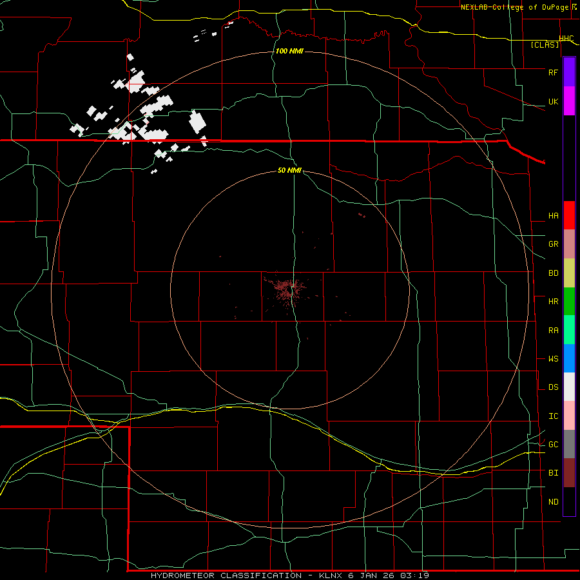Click the HYDROMETEOR CLASSIFICATION KLNX title caption
The width and height of the screenshot is (580, 580).
click(x=290, y=575)
